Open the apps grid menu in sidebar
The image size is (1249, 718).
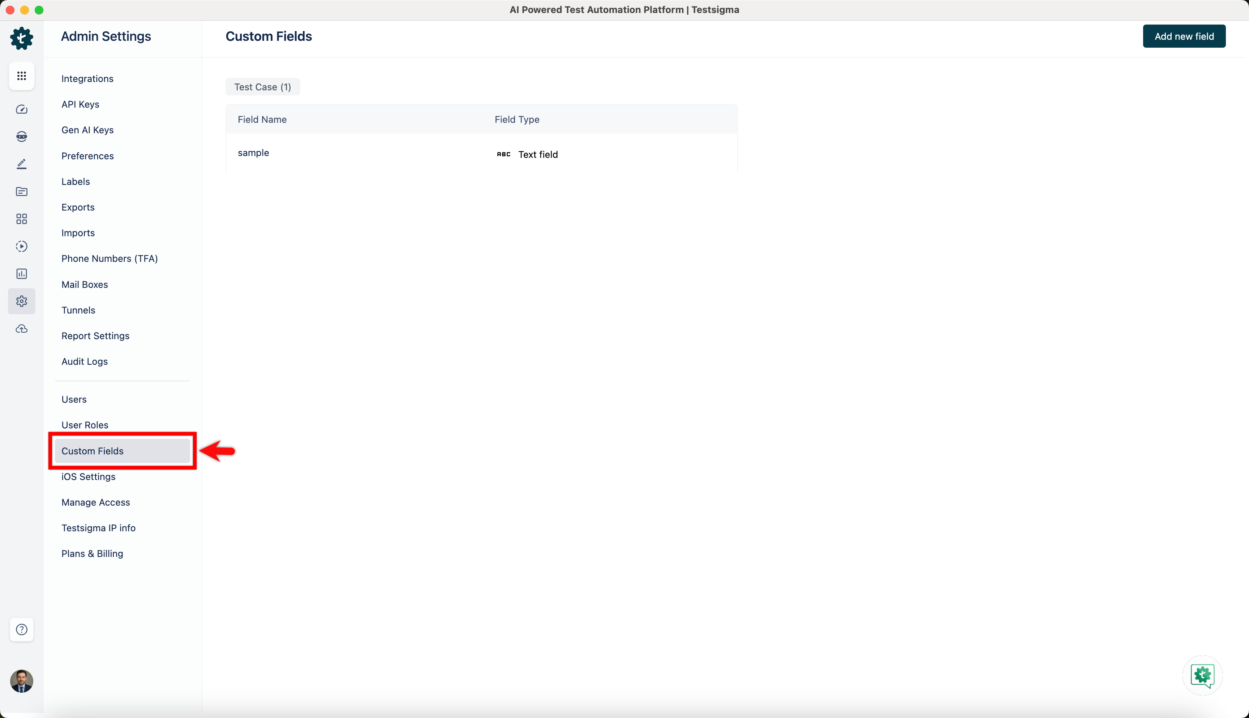[21, 75]
